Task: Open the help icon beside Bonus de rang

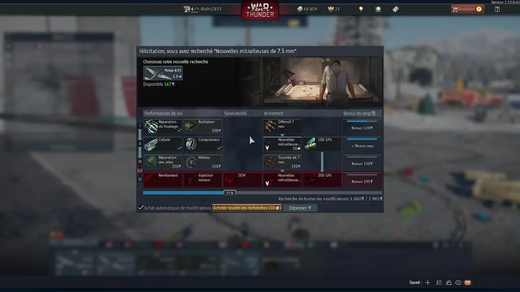Action: [x=374, y=114]
